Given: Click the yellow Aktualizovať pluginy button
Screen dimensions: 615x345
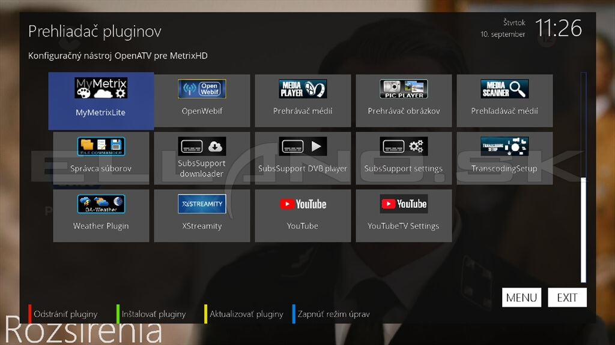Looking at the screenshot, I should [244, 314].
